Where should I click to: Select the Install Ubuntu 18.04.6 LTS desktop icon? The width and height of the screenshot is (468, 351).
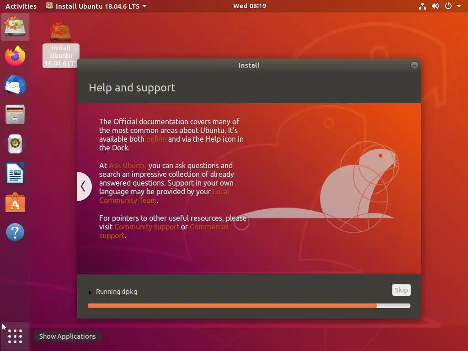point(61,45)
